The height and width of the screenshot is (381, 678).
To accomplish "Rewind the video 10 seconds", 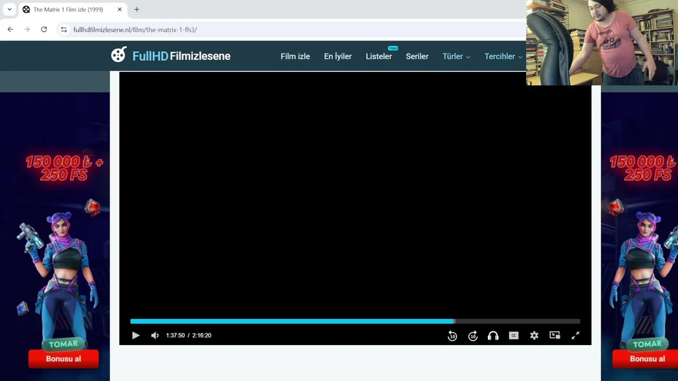I will [x=452, y=335].
